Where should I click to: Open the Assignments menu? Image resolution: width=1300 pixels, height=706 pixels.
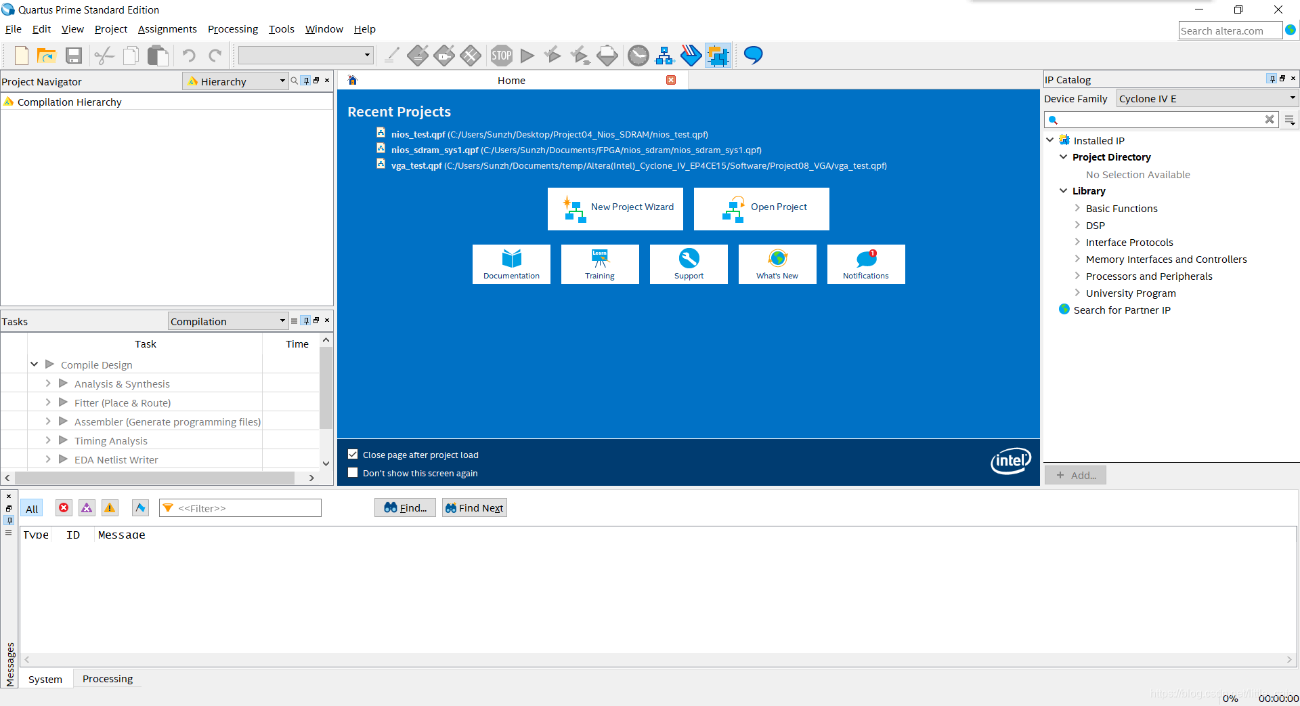tap(167, 29)
